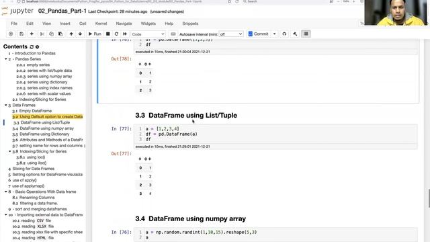Open the Snippets menu
Viewport: 430px width, 242px height.
[190, 24]
